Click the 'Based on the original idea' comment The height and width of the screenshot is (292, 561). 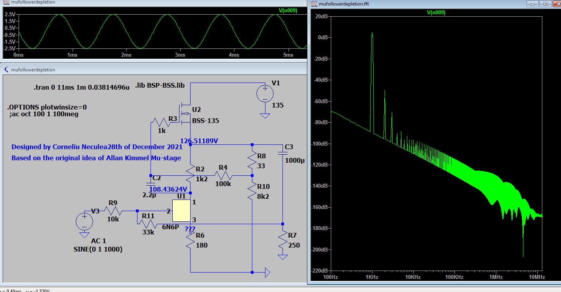point(96,158)
